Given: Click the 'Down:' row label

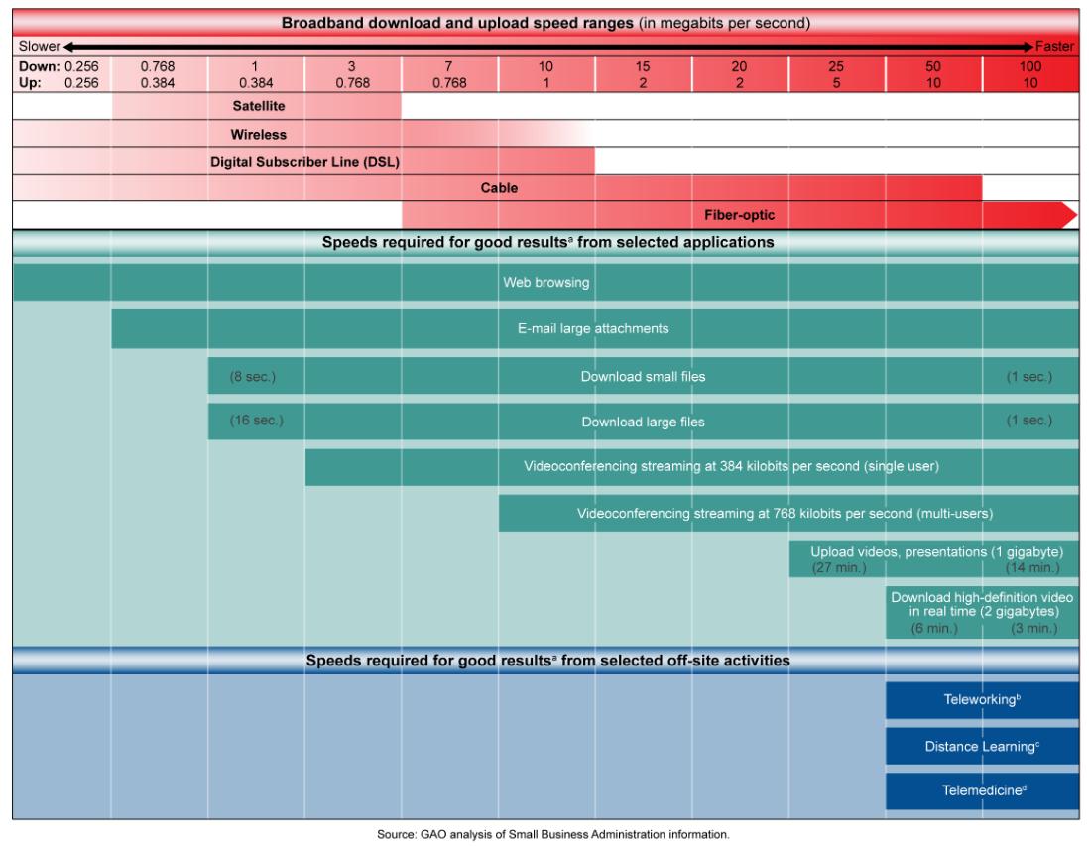Looking at the screenshot, I should pyautogui.click(x=39, y=66).
